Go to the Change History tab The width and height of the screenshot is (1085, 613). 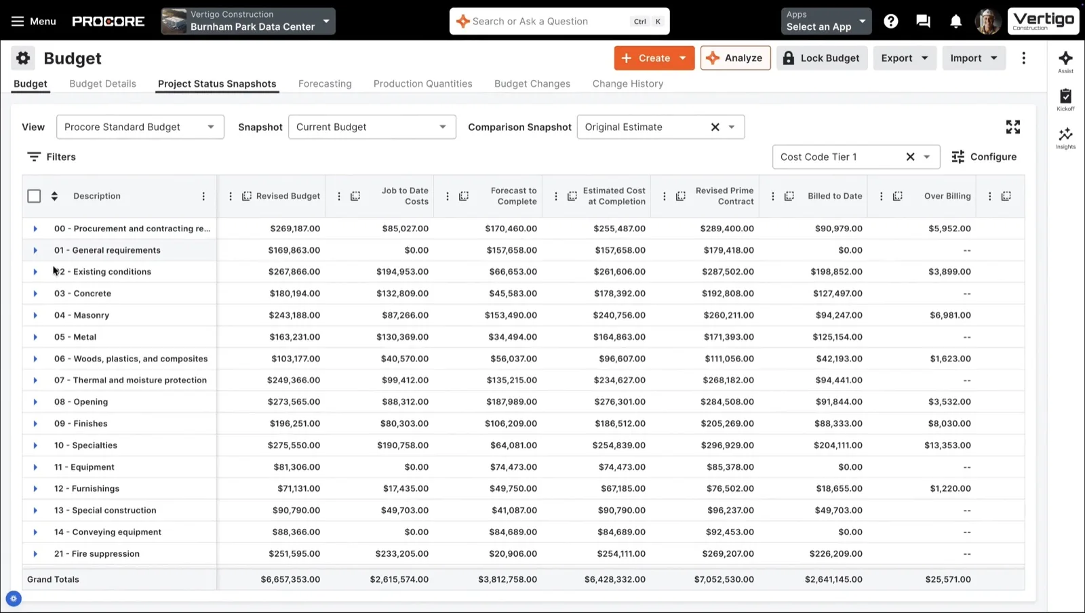(628, 83)
